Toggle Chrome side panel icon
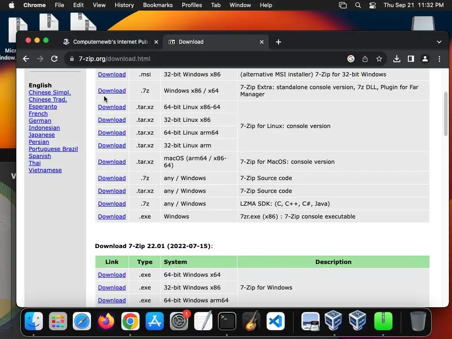 click(411, 59)
